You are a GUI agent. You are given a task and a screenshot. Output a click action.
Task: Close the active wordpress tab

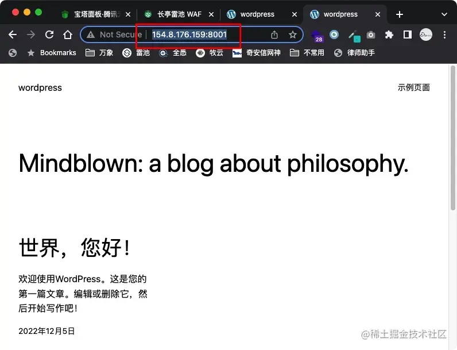pos(378,14)
